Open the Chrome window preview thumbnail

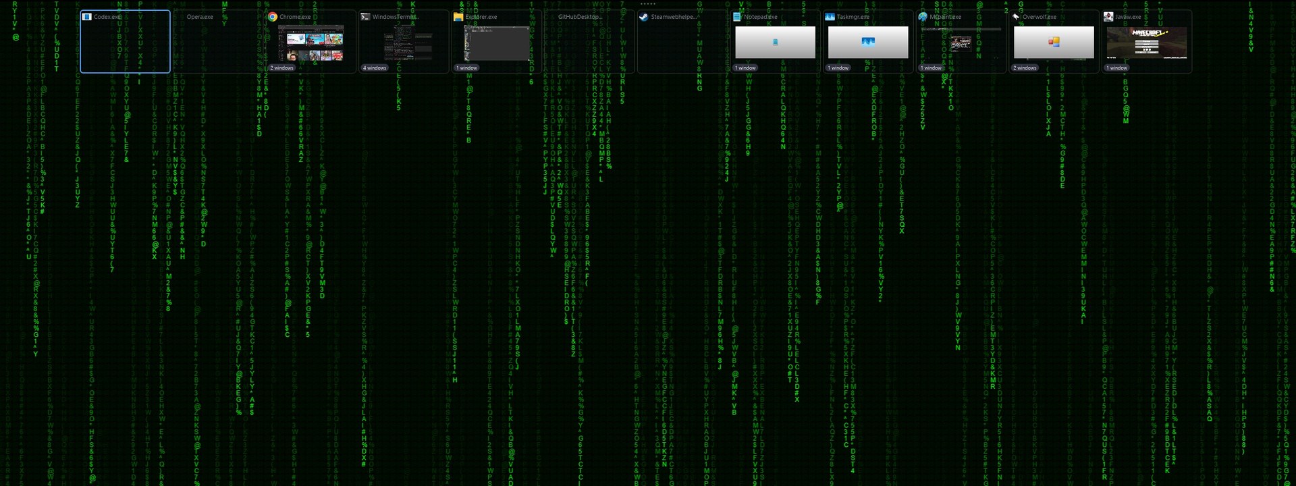coord(311,43)
